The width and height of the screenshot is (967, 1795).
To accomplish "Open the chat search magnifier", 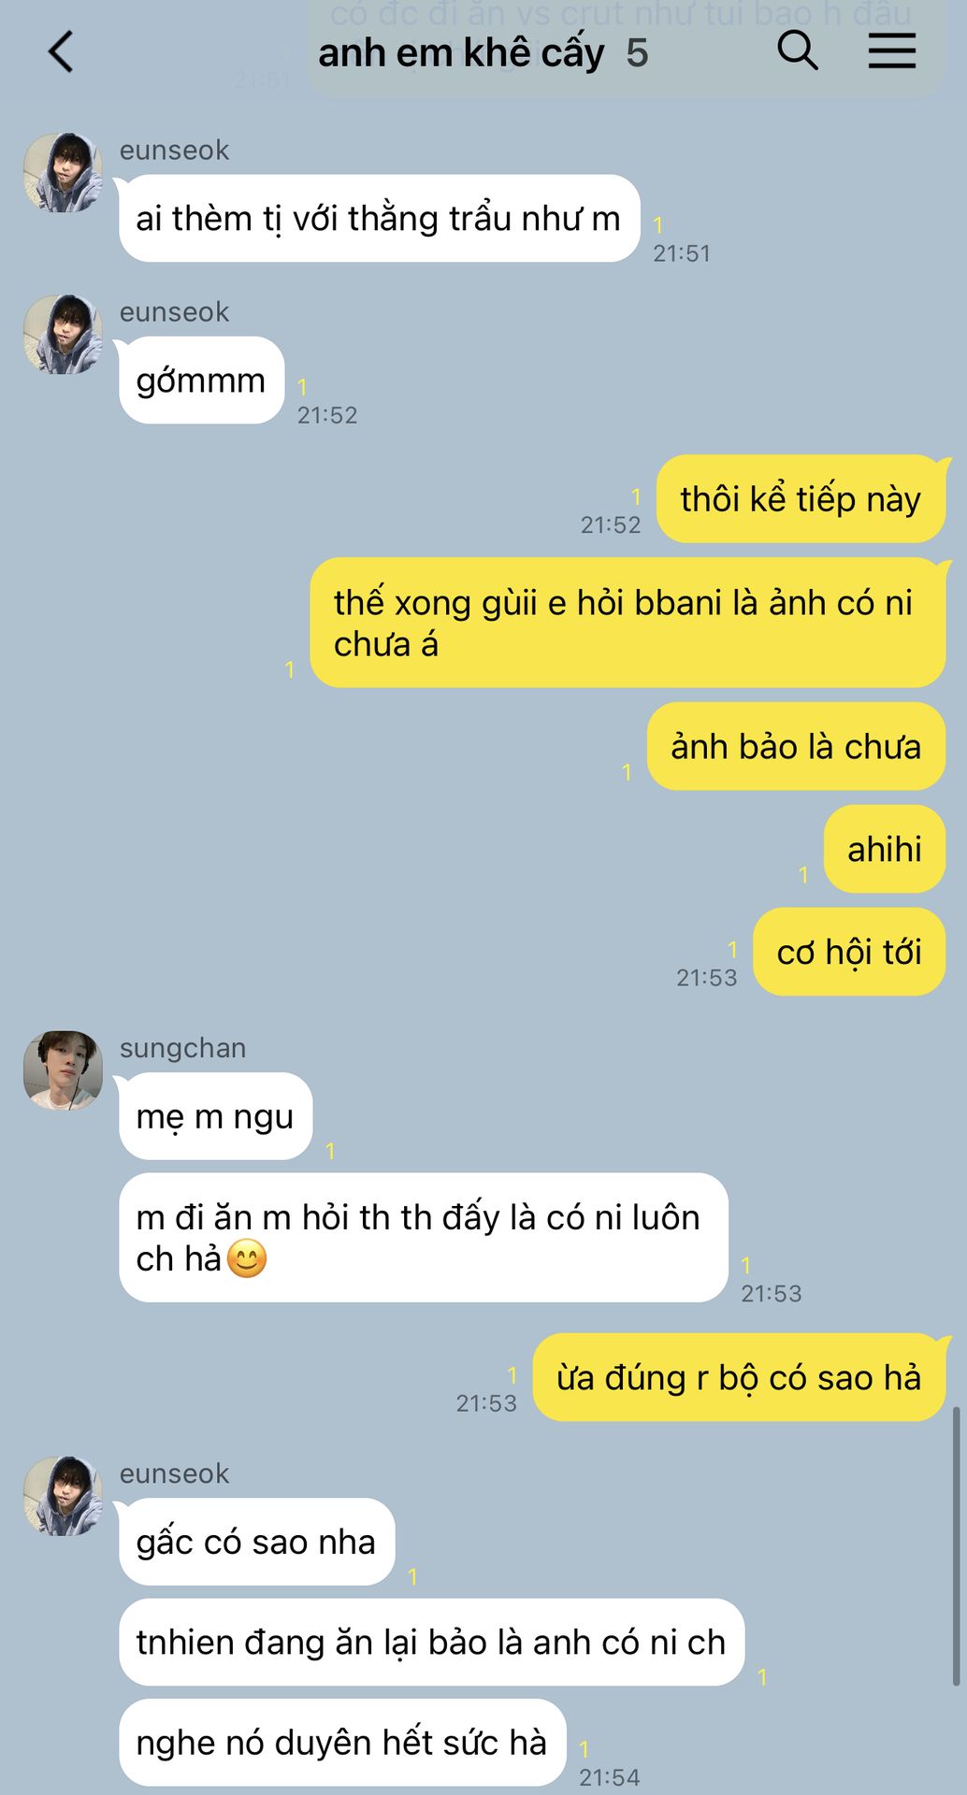I will click(x=798, y=50).
